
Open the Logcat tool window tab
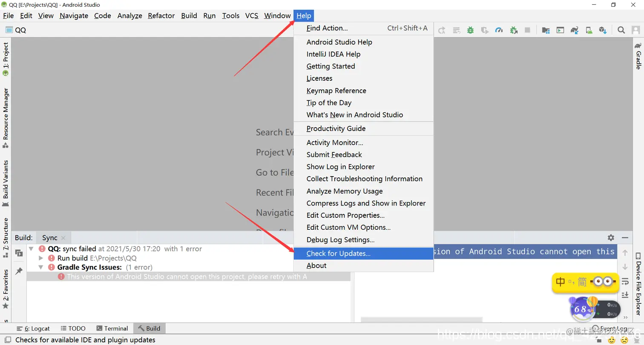tap(33, 328)
